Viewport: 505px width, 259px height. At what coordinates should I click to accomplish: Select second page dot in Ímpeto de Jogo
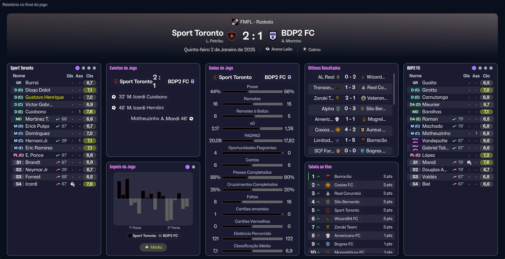pos(193,167)
